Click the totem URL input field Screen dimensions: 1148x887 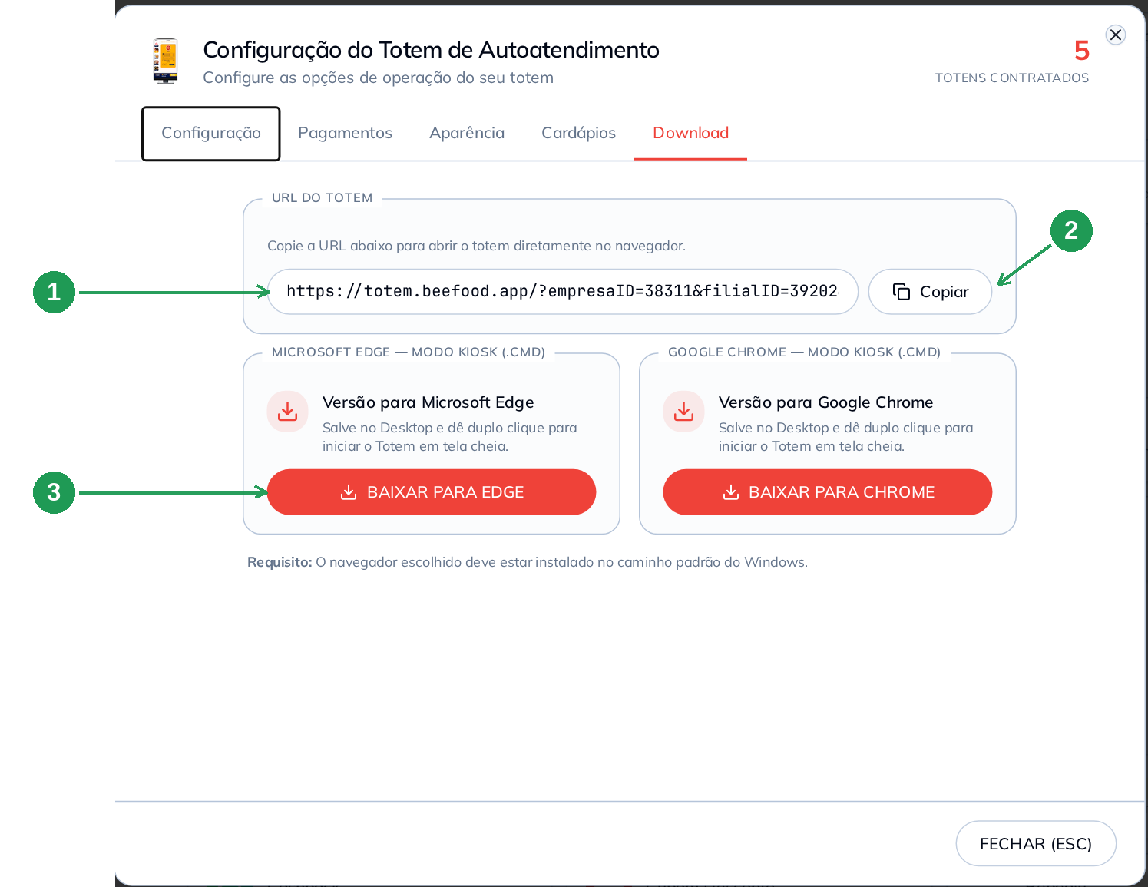(x=563, y=292)
